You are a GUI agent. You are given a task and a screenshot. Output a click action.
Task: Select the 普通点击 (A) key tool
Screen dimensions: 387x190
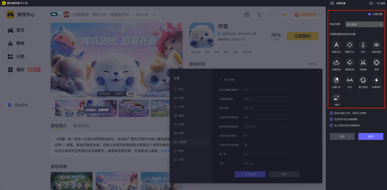pos(336,45)
